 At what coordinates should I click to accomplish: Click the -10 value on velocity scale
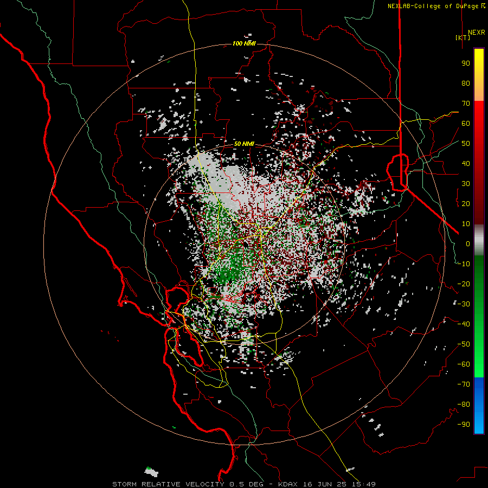point(464,264)
